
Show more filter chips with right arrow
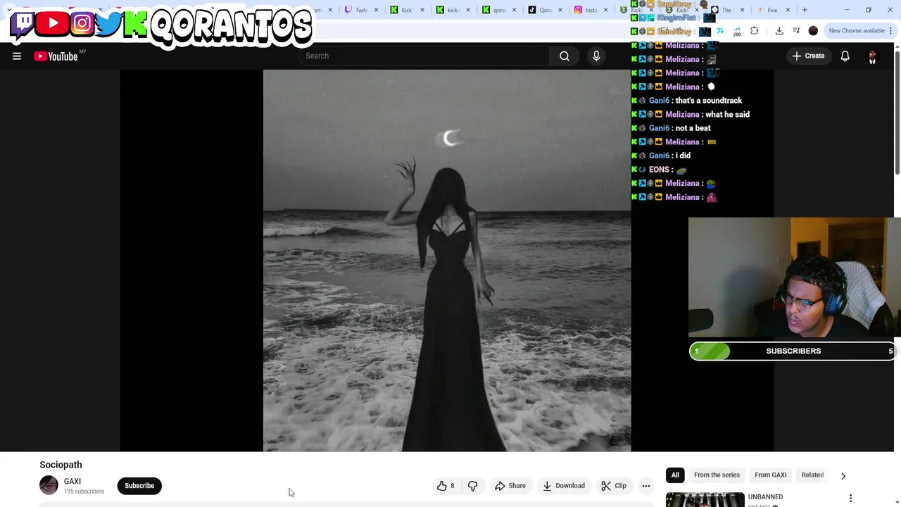click(843, 476)
